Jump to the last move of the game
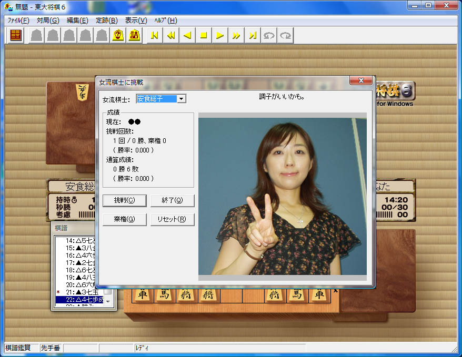Image resolution: width=462 pixels, height=357 pixels. [253, 35]
